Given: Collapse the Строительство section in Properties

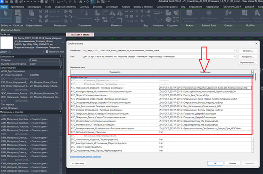Looking at the screenshot, I should [x=61, y=67].
